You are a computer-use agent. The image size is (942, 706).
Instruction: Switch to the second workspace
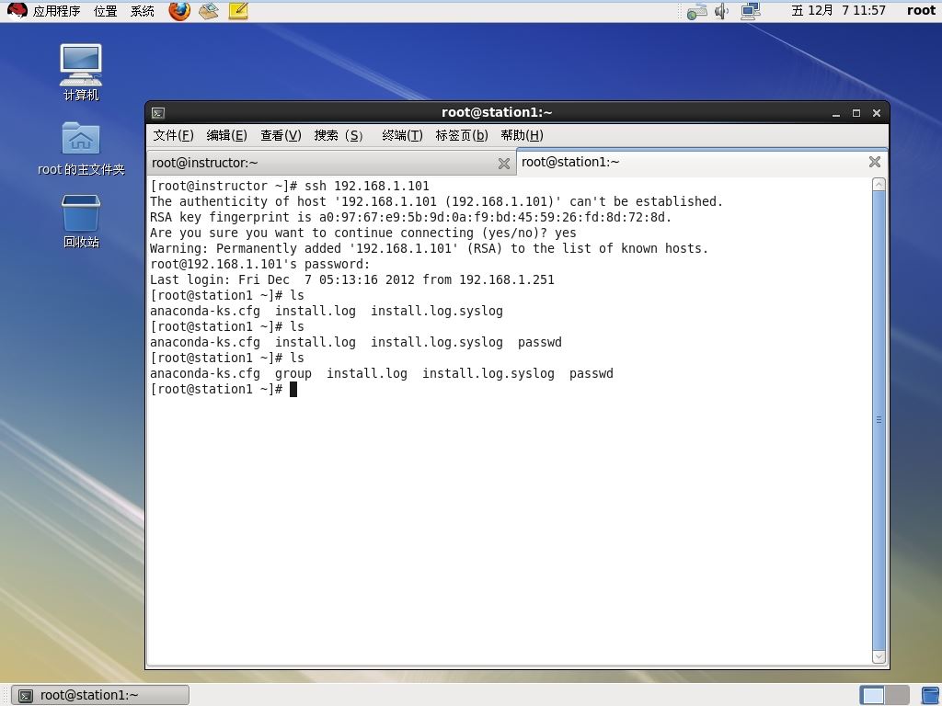coord(897,695)
